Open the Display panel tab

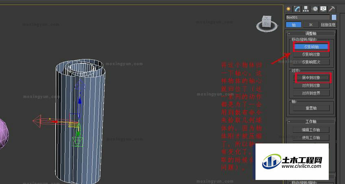323,9
